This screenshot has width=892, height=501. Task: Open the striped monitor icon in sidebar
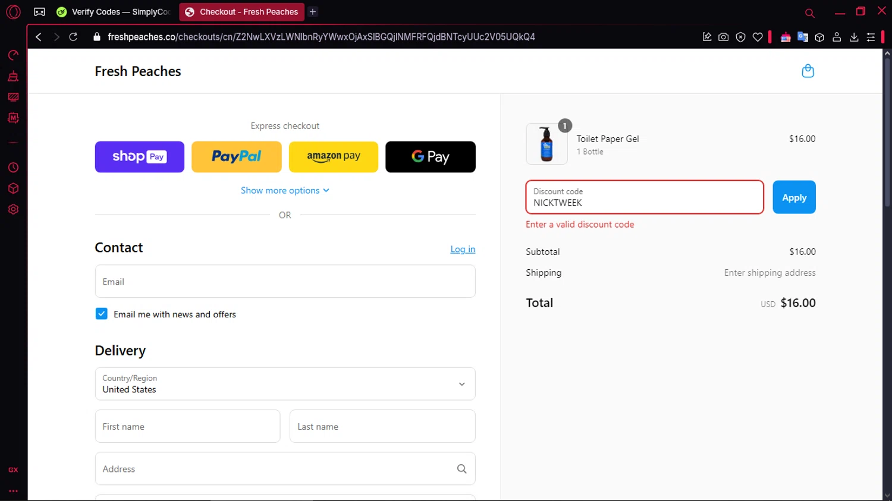[13, 97]
